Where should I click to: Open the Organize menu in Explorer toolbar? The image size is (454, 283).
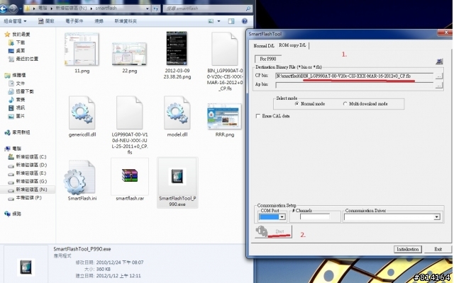15,21
